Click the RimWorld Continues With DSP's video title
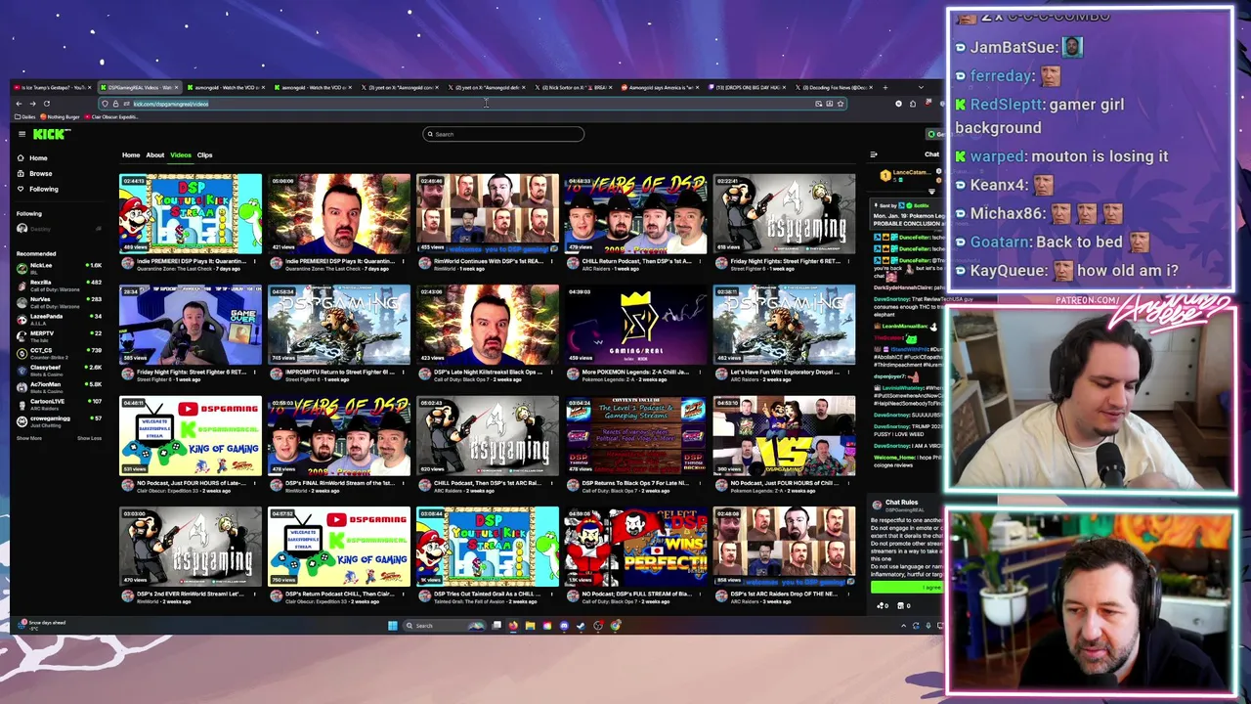 488,261
